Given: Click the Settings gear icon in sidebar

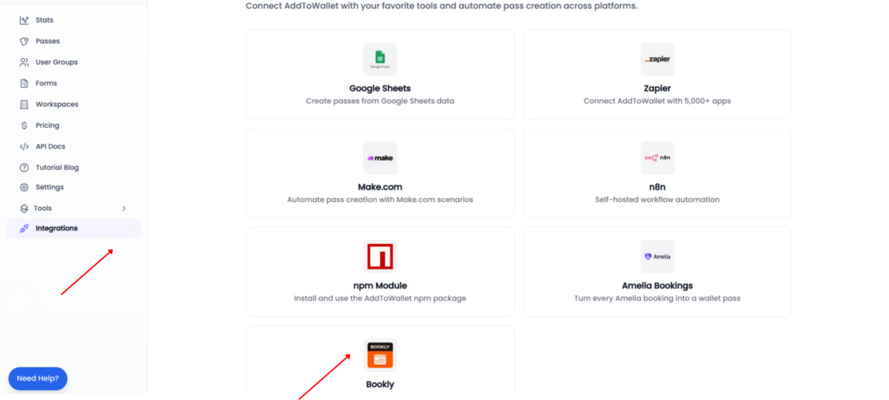Looking at the screenshot, I should tap(23, 187).
